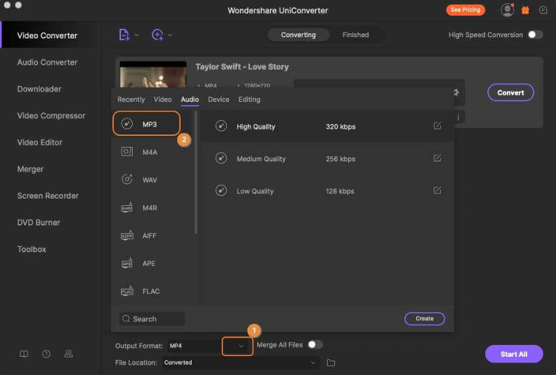Choose the High Quality 320 kbps preset
This screenshot has width=556, height=375.
[326, 127]
